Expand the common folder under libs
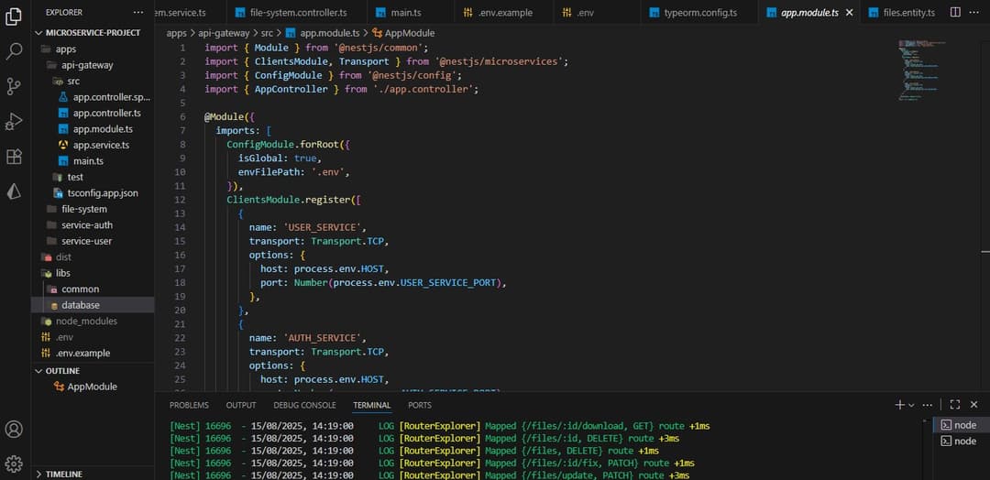This screenshot has width=990, height=480. point(93,289)
